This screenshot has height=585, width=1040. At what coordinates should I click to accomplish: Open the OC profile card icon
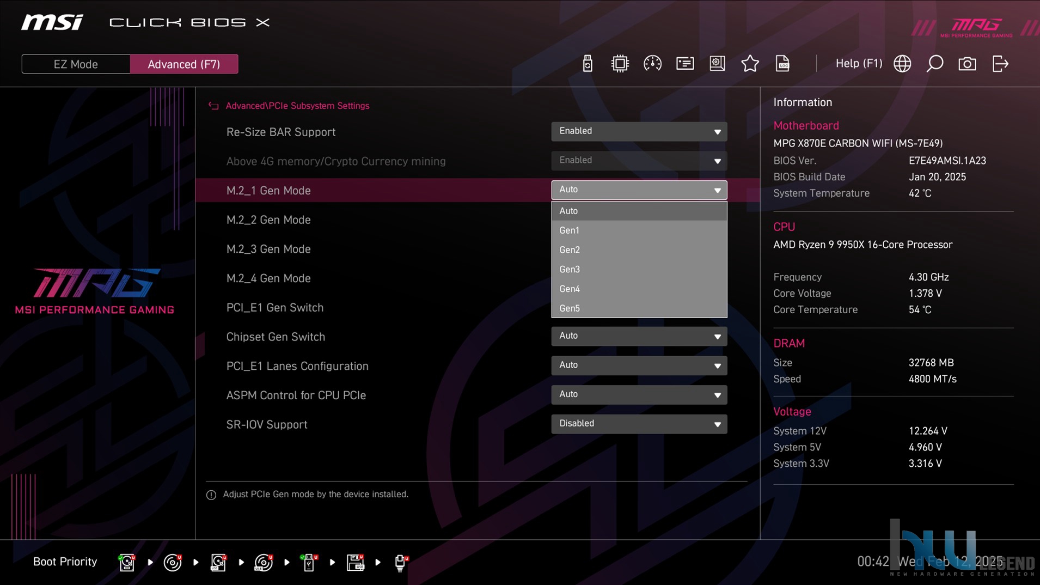click(685, 64)
